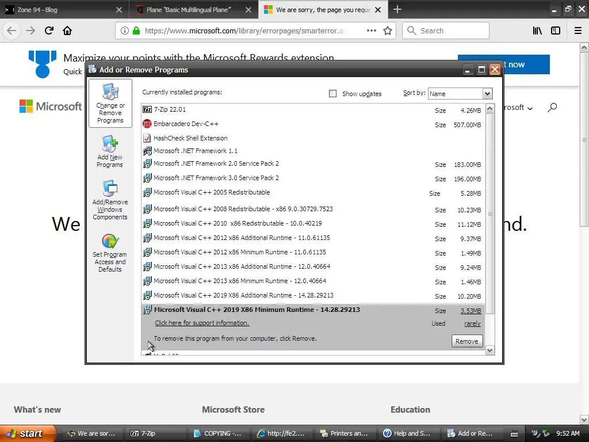Click the Visual C++ 2005 Redistributable icon
589x442 pixels.
147,192
